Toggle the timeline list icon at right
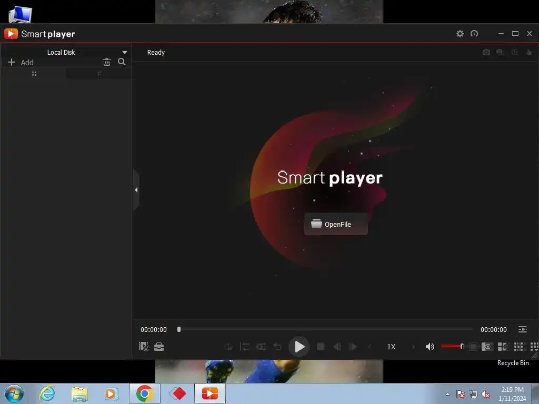 [523, 329]
